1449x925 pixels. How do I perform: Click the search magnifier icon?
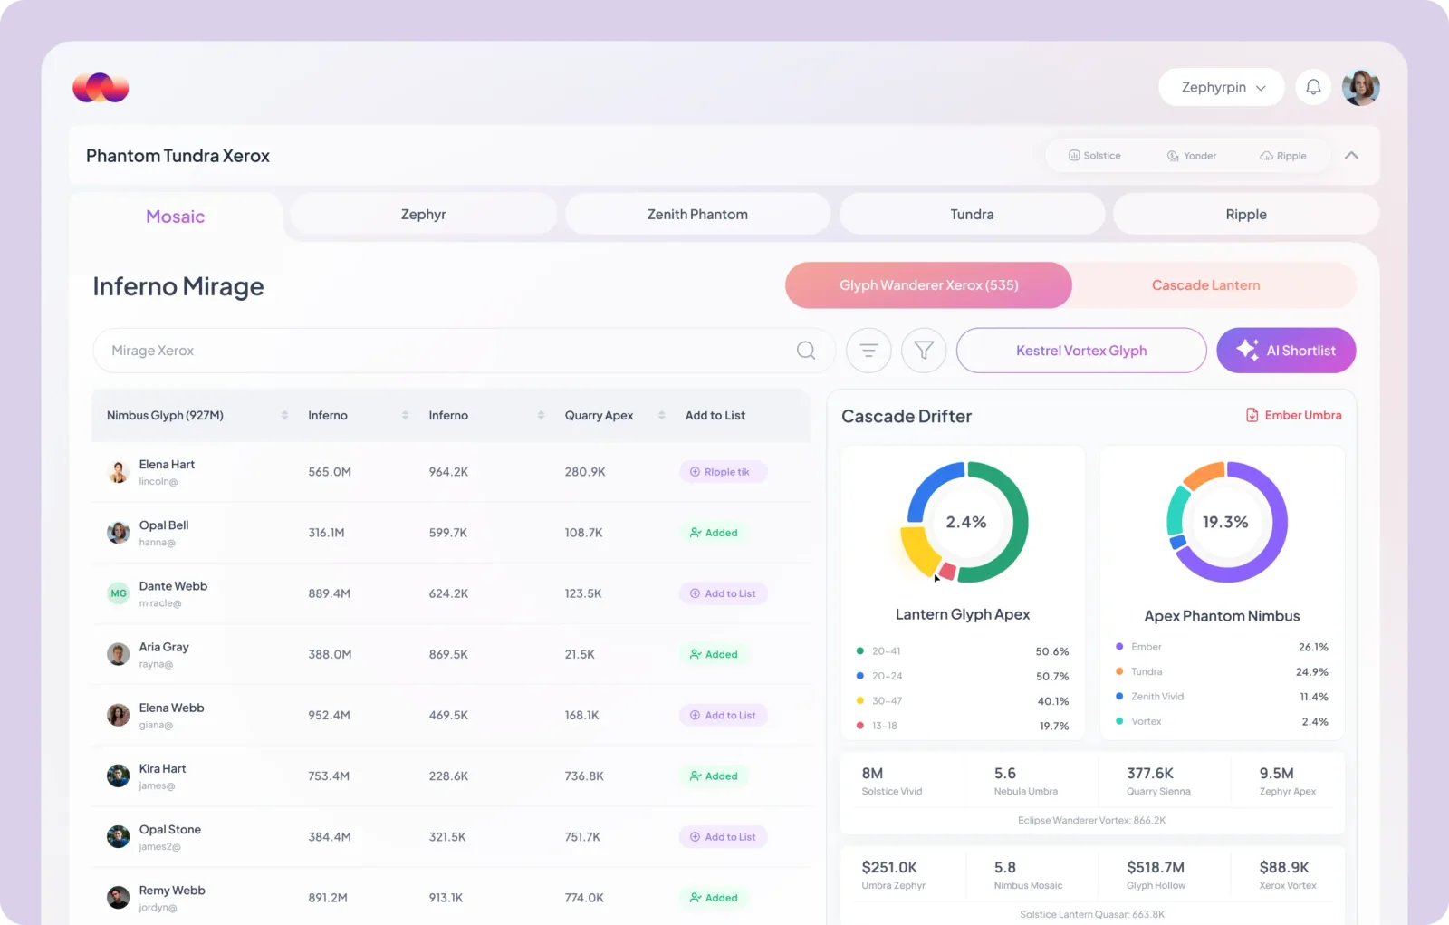[x=806, y=351]
